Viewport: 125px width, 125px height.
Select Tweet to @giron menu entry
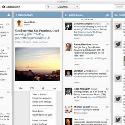(x=39, y=94)
